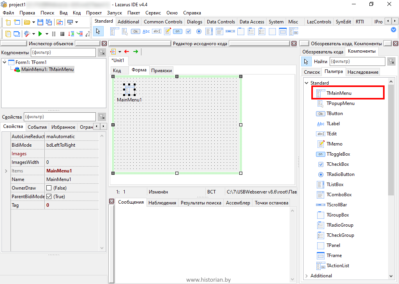Click the View Forms toolbar icon
399x284 pixels.
(x=17, y=34)
